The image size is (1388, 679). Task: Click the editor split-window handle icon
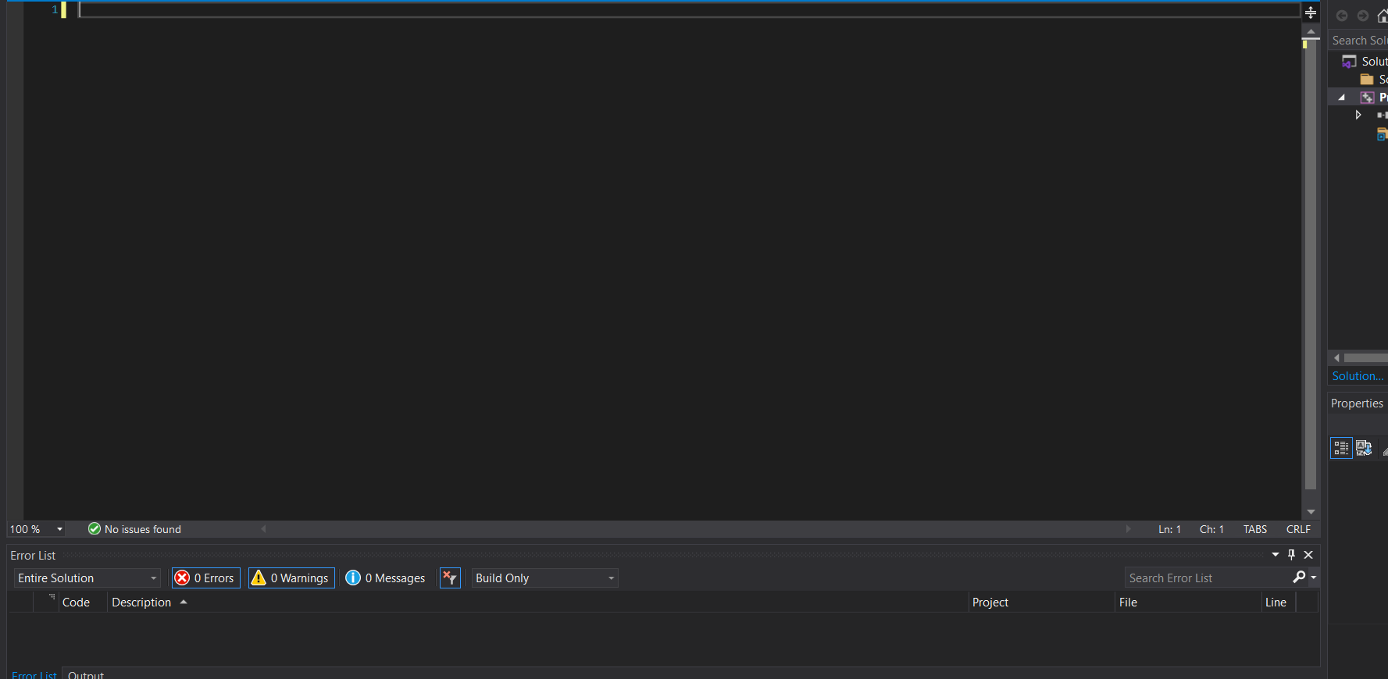click(1311, 12)
